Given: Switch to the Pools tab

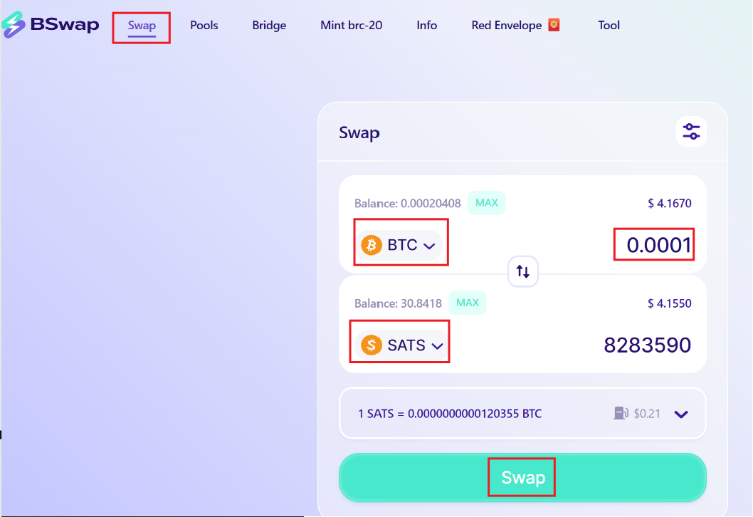Looking at the screenshot, I should click(204, 24).
